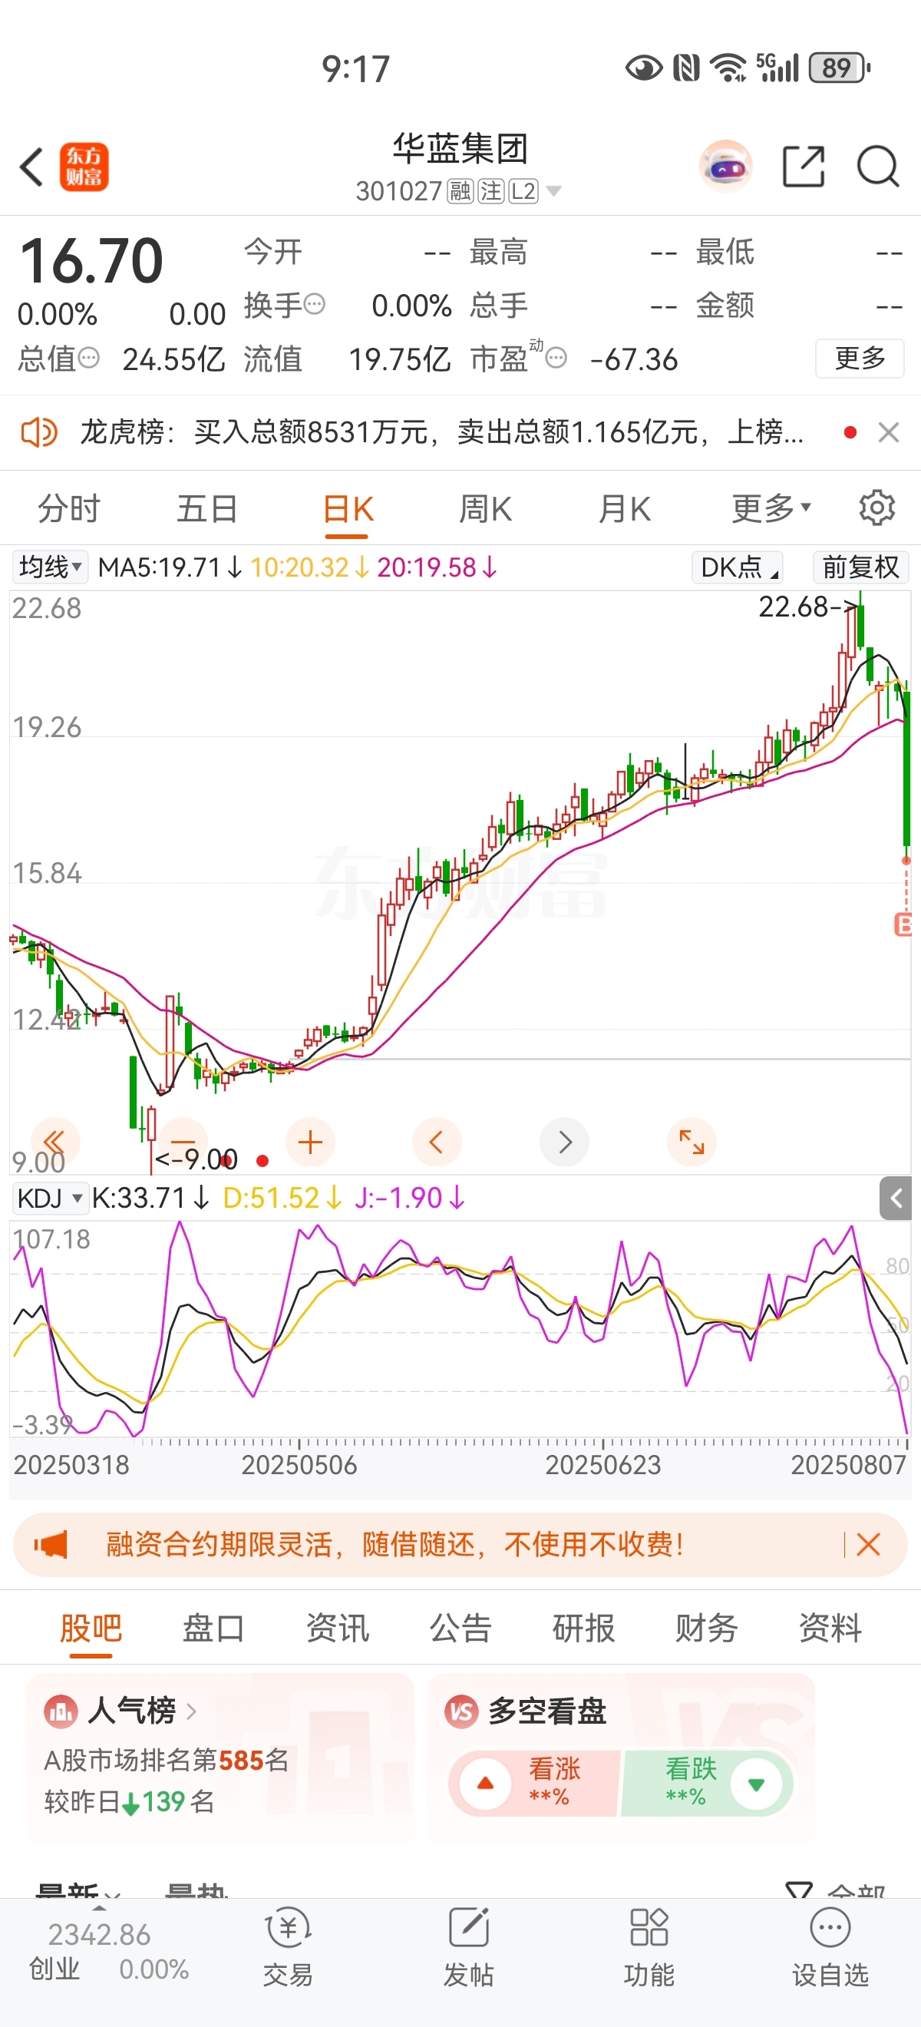Select the 日K tab
Image resolution: width=921 pixels, height=2027 pixels.
348,508
